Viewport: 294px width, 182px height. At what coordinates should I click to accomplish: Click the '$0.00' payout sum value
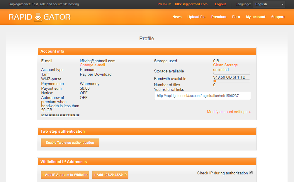coord(85,89)
